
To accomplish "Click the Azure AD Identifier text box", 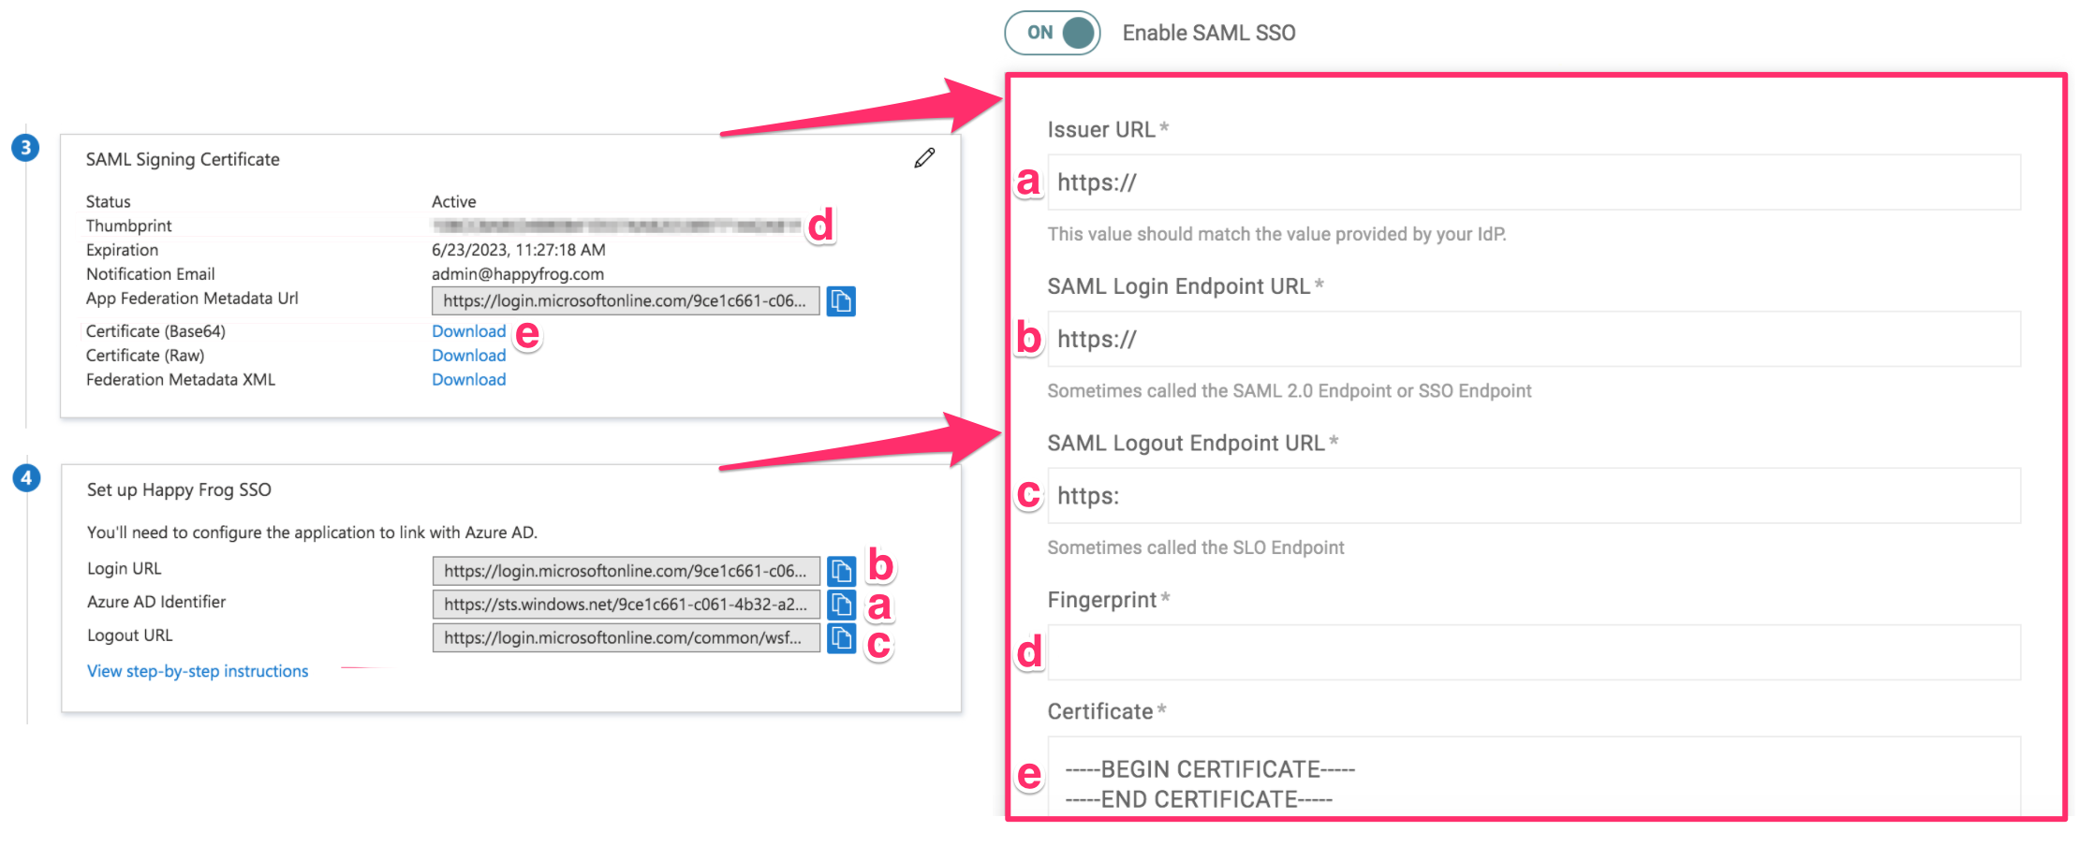I will click(625, 605).
